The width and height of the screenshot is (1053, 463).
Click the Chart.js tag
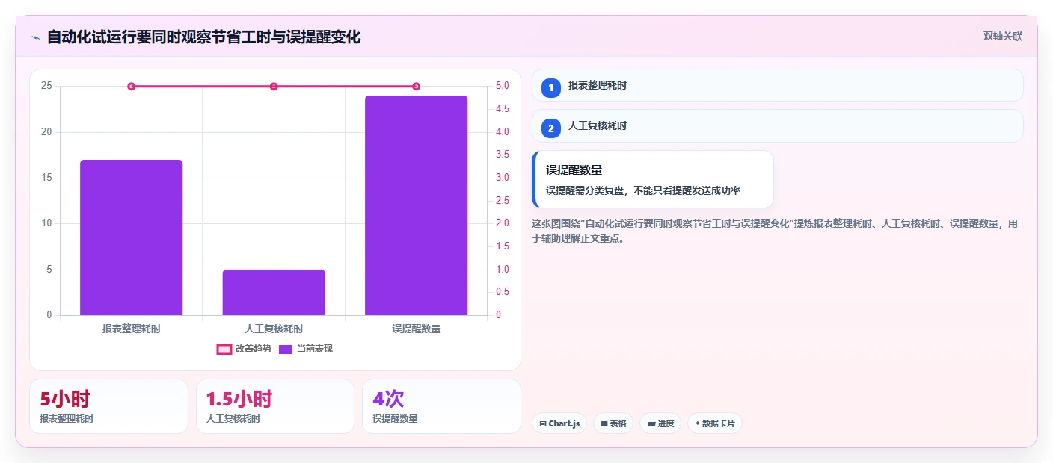point(559,423)
